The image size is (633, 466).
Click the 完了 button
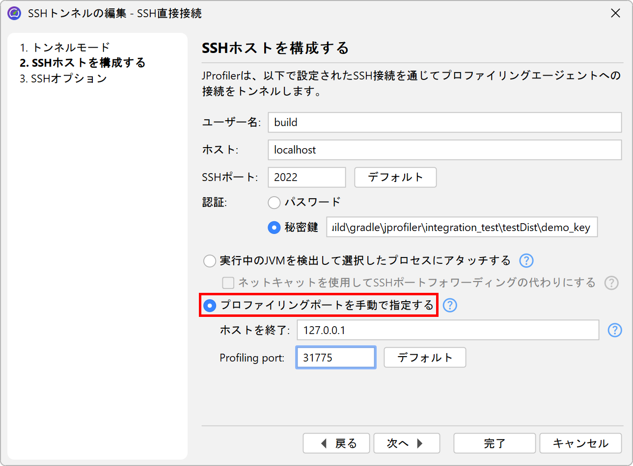coord(494,443)
